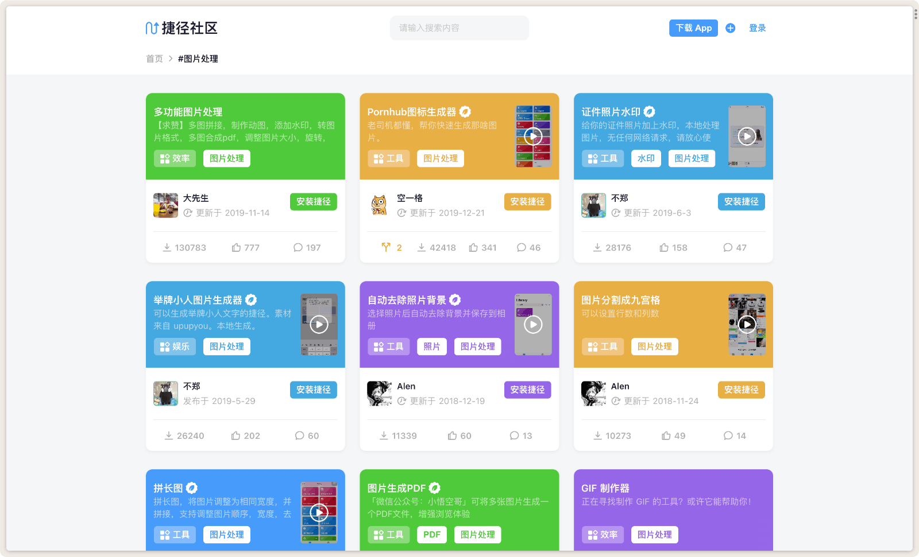
Task: Open the GIF 制作器 card title
Action: (605, 488)
